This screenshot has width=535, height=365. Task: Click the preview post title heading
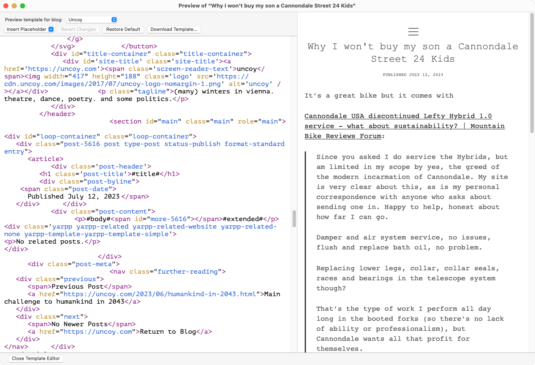413,53
